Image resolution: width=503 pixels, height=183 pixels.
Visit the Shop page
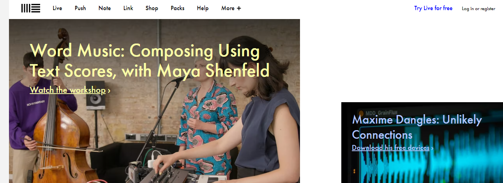click(x=152, y=8)
